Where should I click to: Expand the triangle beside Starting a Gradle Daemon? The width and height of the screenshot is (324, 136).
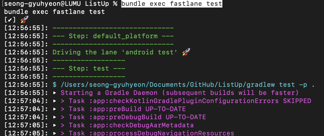[55, 93]
